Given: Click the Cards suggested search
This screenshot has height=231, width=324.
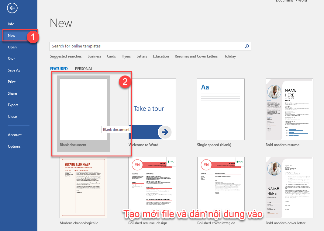Looking at the screenshot, I should [111, 56].
